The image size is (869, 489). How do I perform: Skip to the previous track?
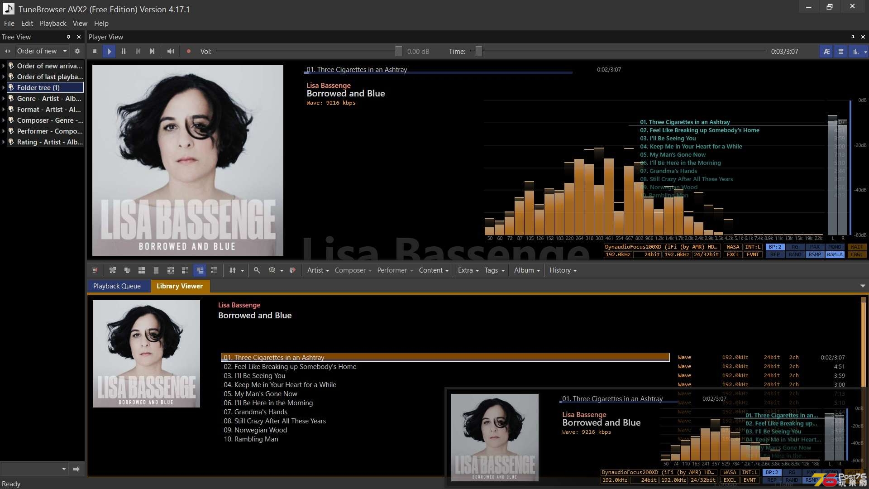[x=138, y=51]
